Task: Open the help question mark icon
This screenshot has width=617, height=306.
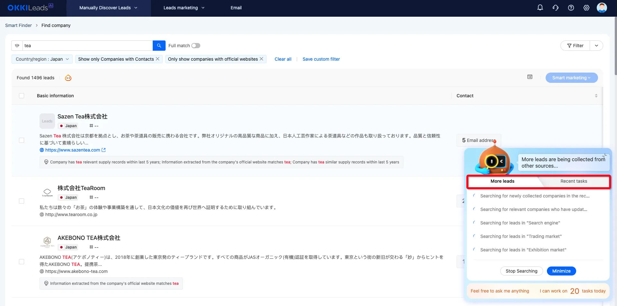Action: [571, 8]
